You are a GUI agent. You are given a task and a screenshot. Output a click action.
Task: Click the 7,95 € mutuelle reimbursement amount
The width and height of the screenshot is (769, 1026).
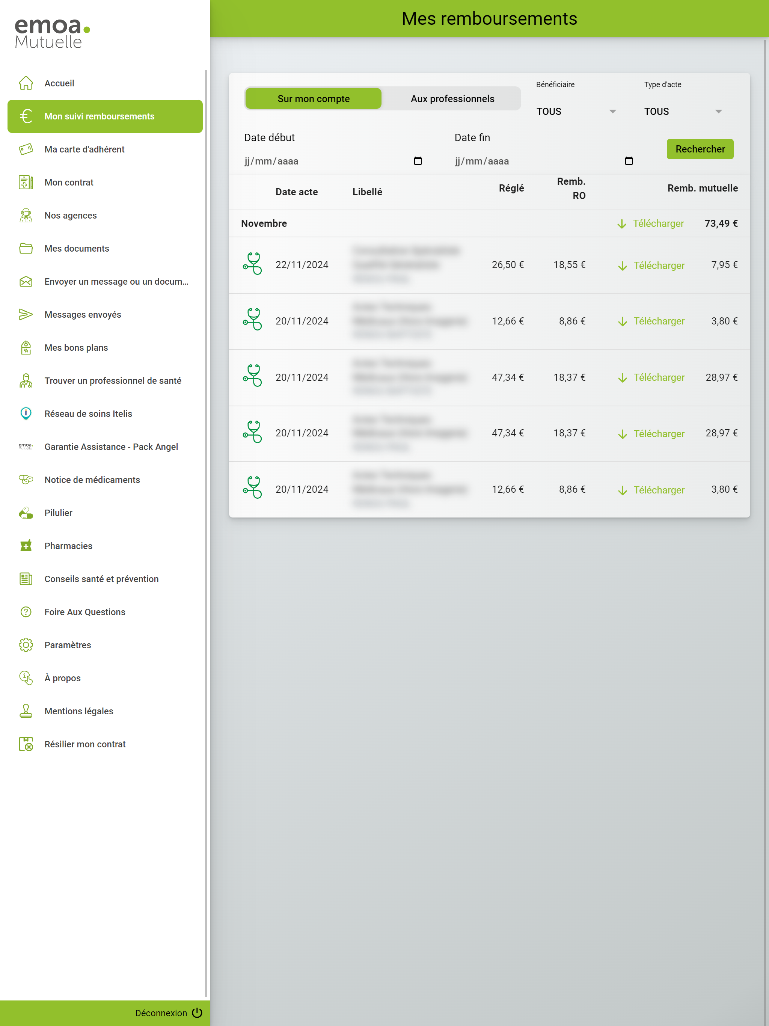tap(724, 264)
